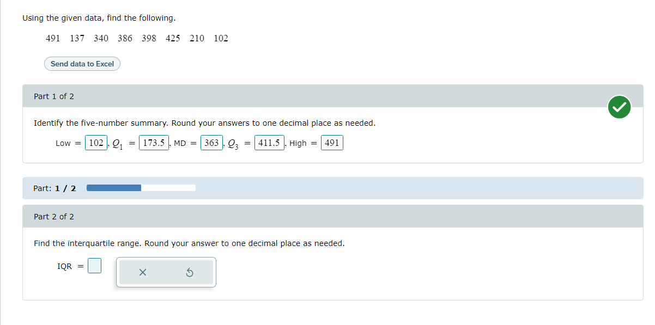Image resolution: width=655 pixels, height=325 pixels.
Task: Click the interquartile range instruction text
Action: pos(188,243)
